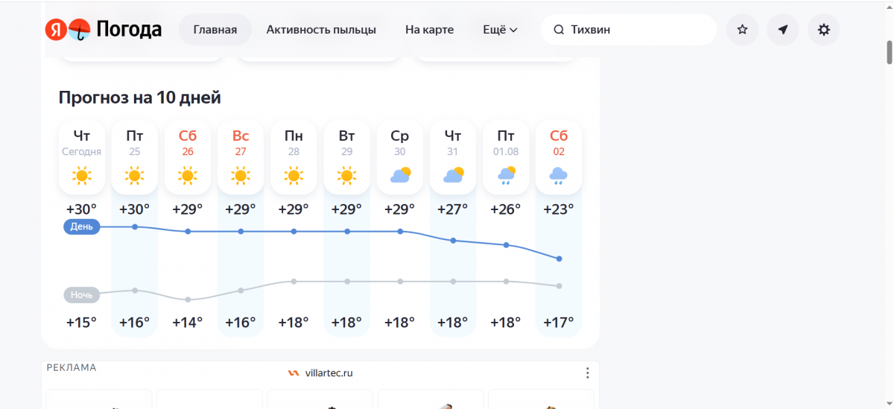This screenshot has height=409, width=894.
Task: Select the rain icon for Сб 02
Action: tap(559, 176)
